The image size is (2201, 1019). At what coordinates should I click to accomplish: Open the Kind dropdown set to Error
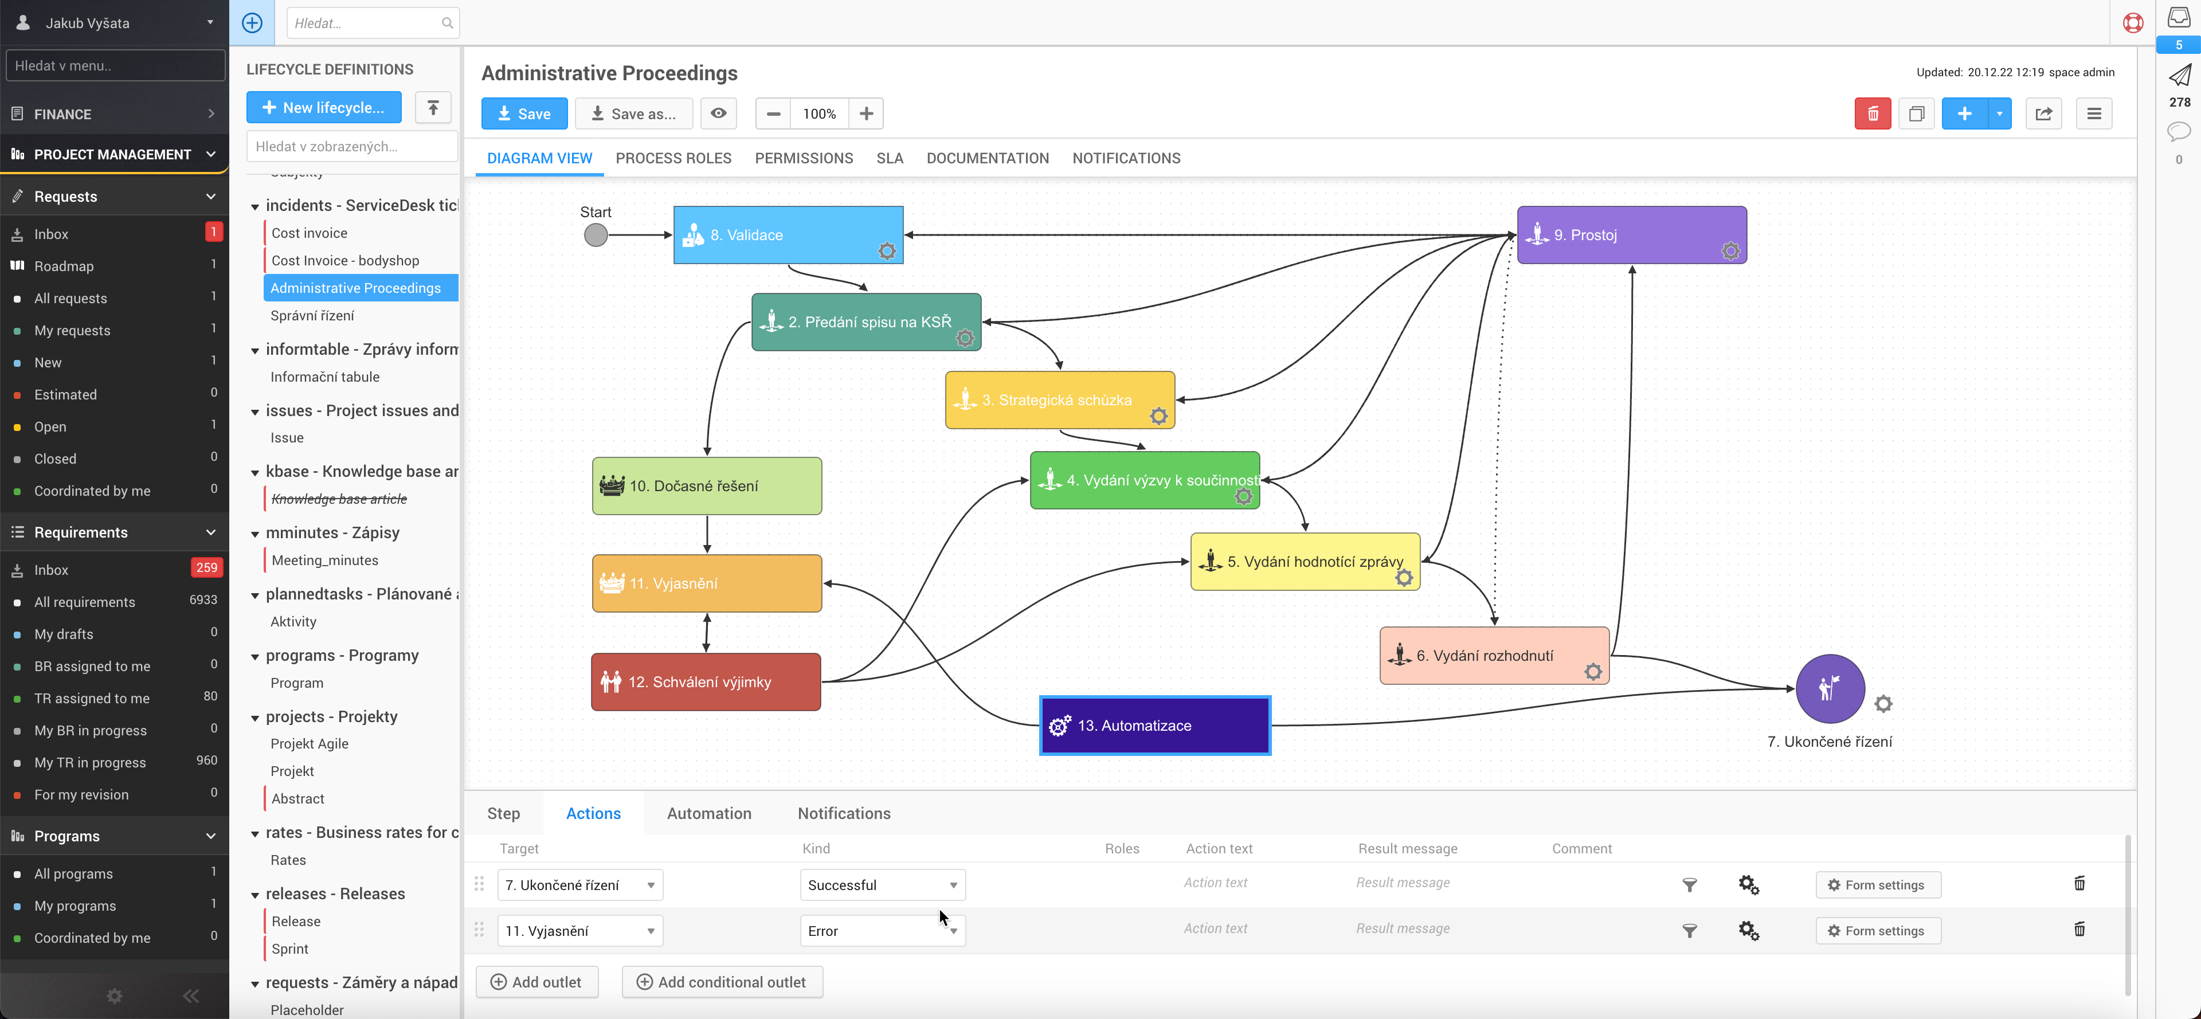pos(882,931)
